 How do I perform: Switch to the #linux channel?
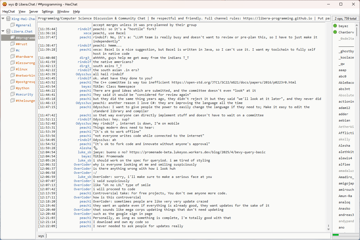21,69
